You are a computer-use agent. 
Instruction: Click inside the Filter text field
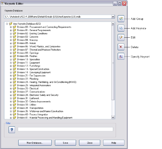click(x=65, y=129)
